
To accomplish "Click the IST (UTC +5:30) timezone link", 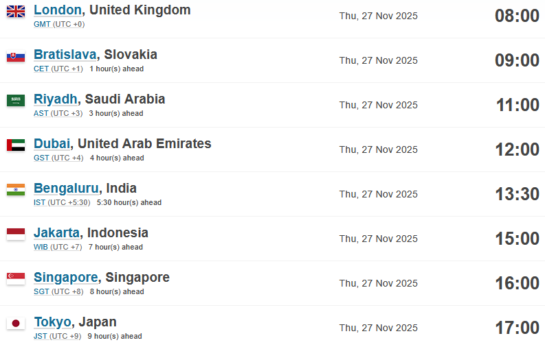I will (x=62, y=202).
